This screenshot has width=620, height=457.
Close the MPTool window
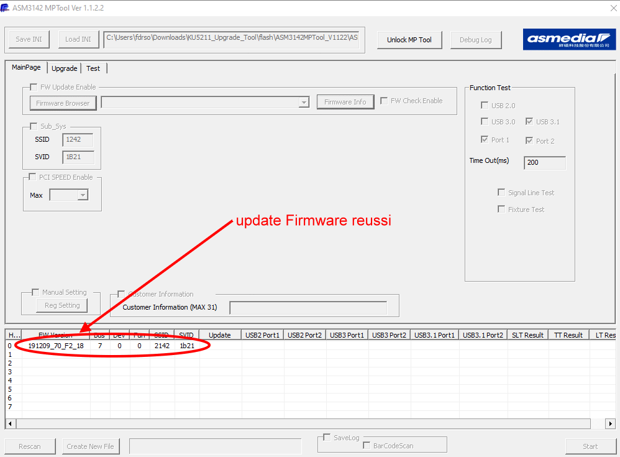pyautogui.click(x=614, y=8)
